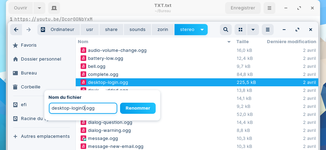Go to the sounds folder breadcrumb
326x150 pixels.
[137, 30]
